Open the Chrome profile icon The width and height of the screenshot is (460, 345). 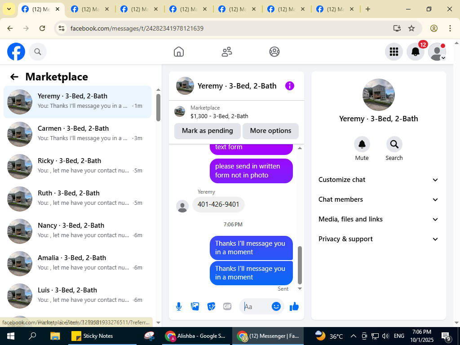click(x=434, y=28)
